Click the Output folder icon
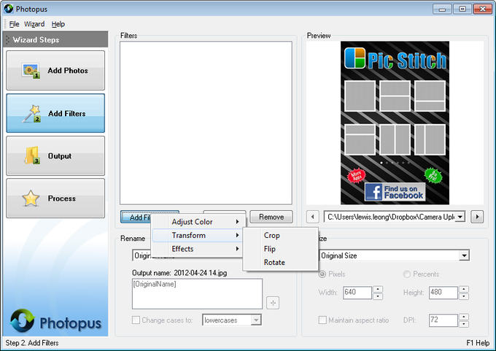The height and width of the screenshot is (351, 496). coord(32,155)
